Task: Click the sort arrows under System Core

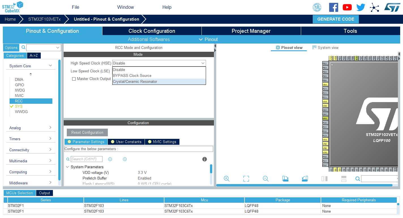Action: click(31, 74)
